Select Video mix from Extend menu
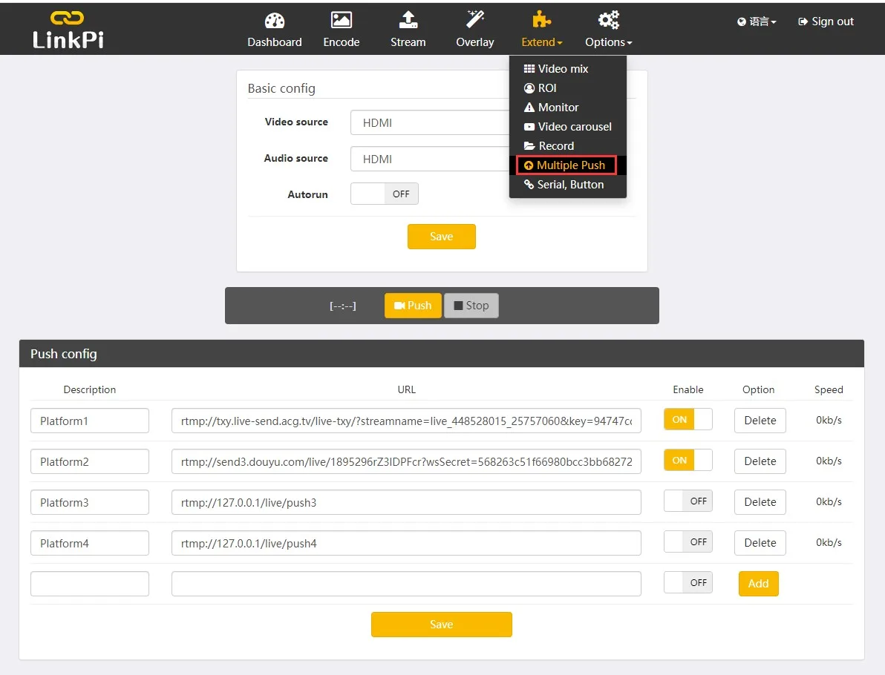885x675 pixels. tap(568, 69)
